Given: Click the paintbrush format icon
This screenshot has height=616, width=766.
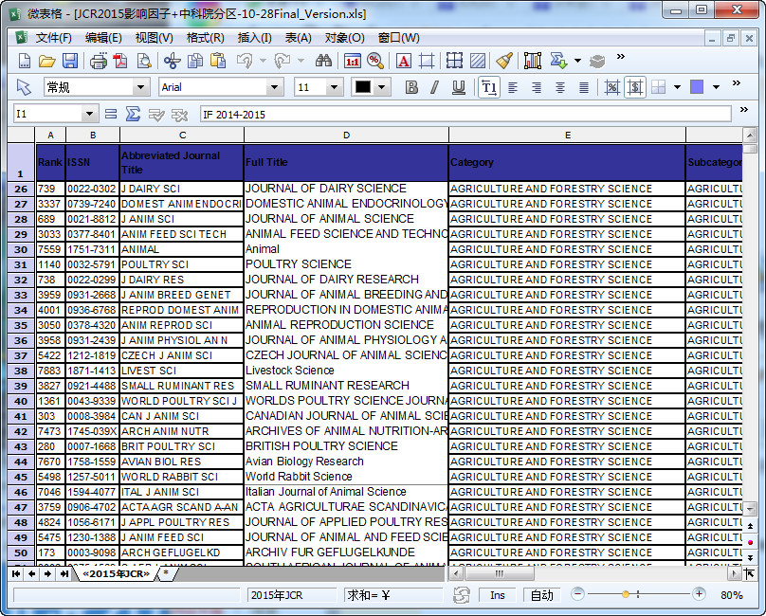Looking at the screenshot, I should (504, 61).
